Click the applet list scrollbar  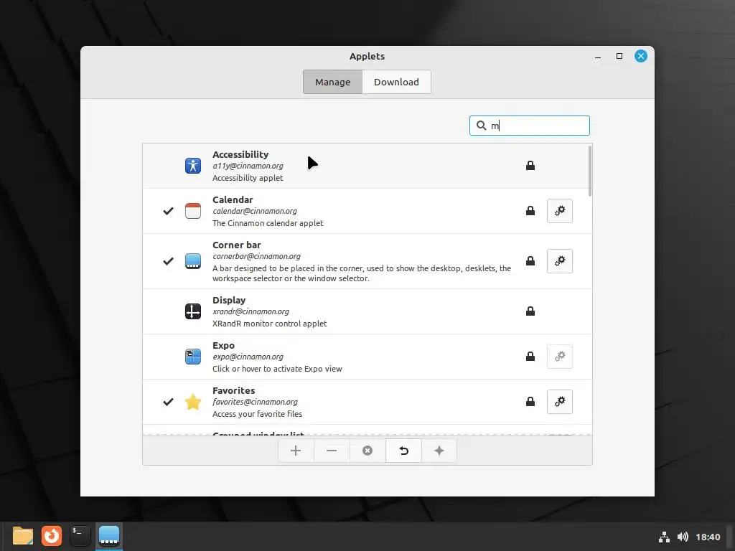tap(590, 171)
